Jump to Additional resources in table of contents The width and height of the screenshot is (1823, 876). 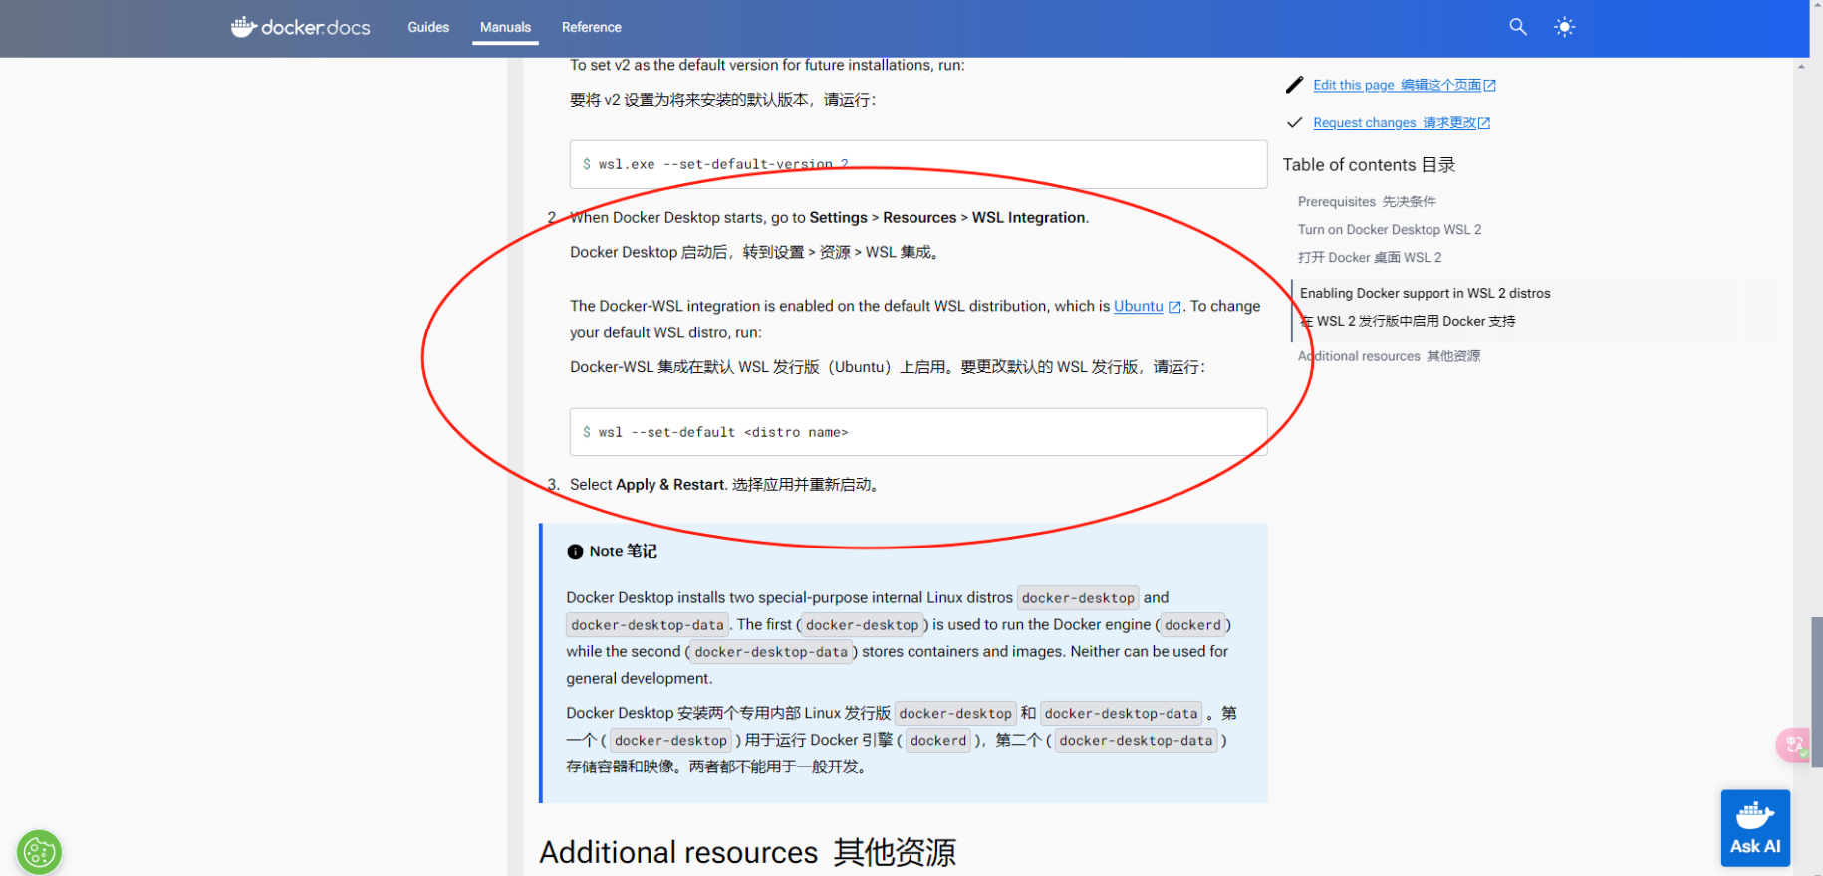click(x=1389, y=356)
